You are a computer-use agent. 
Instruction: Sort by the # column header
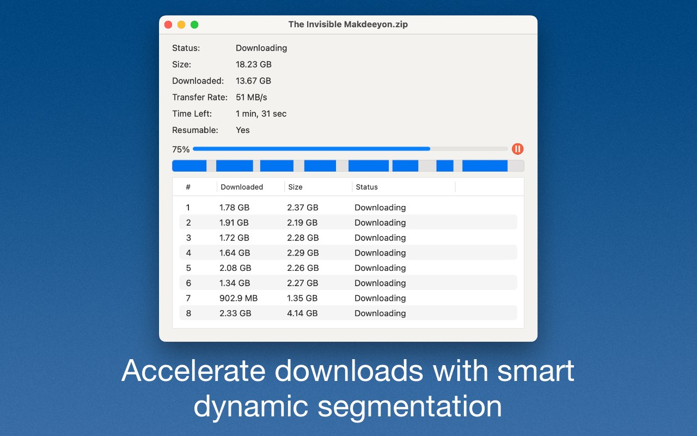click(188, 187)
